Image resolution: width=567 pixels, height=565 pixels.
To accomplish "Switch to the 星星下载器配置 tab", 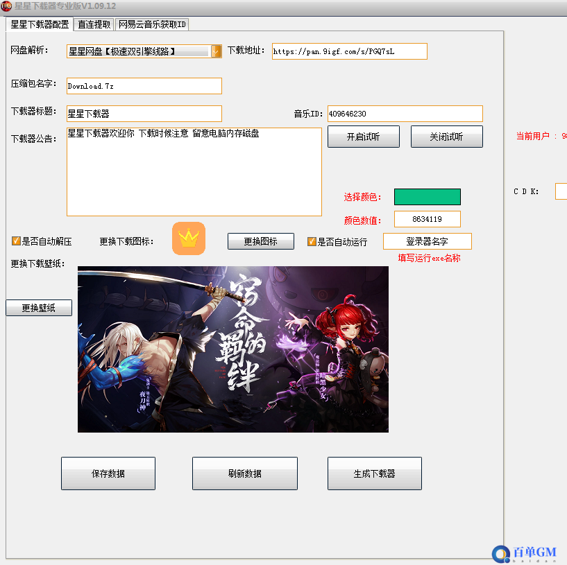I will coord(40,24).
